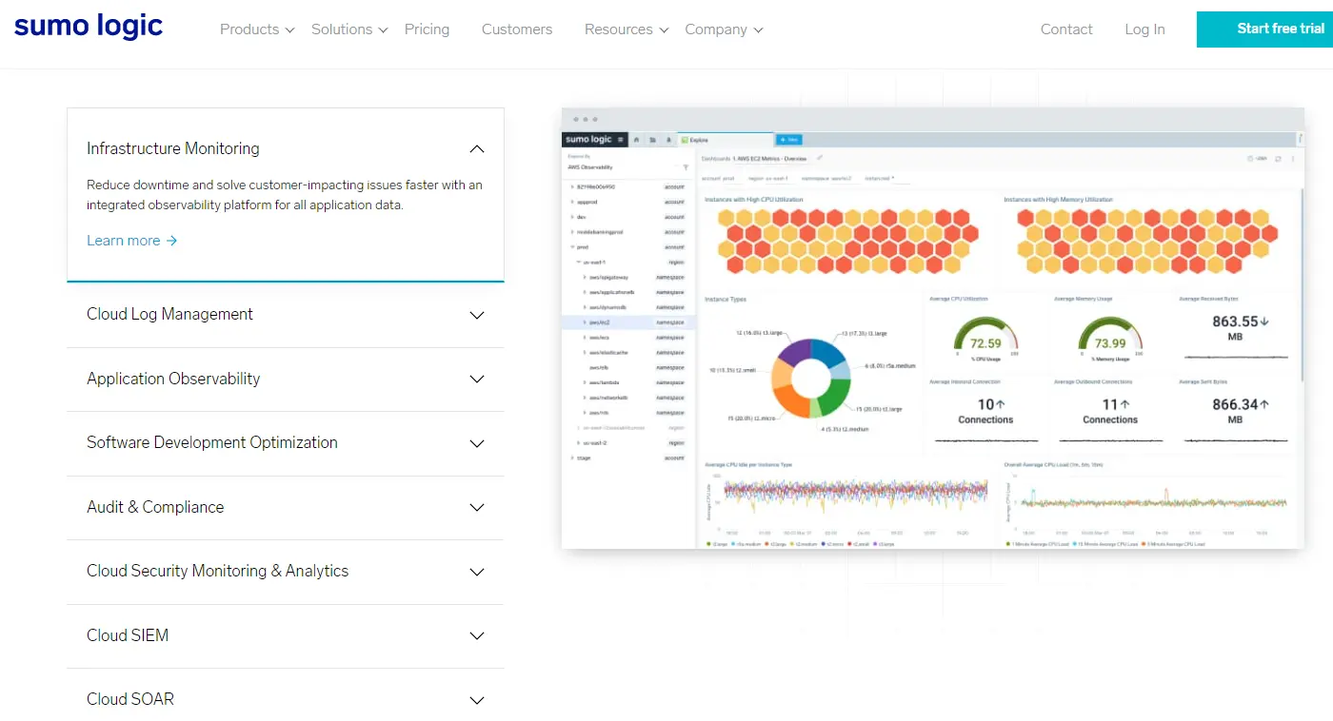
Task: Expand the Cloud SOAR section
Action: 286,699
